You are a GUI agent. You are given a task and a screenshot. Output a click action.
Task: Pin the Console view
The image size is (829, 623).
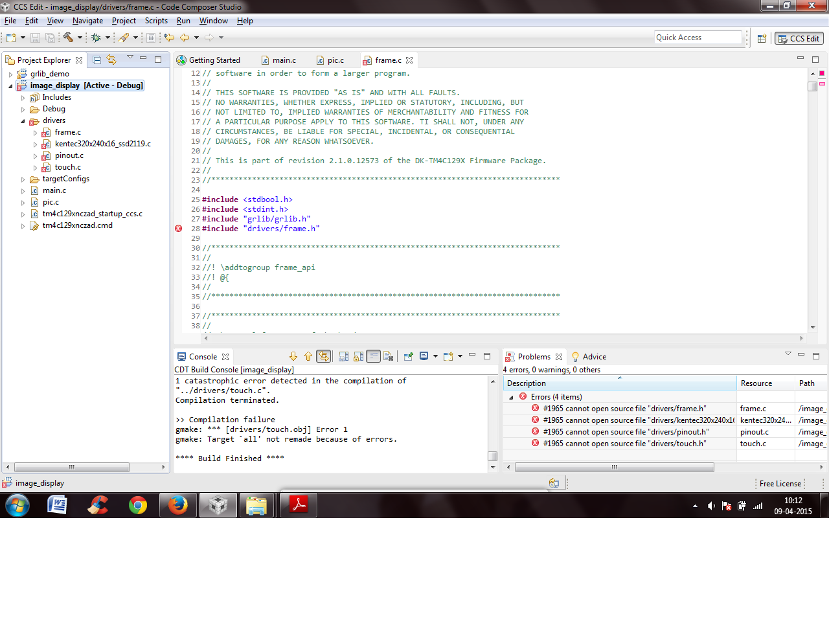[x=408, y=357]
